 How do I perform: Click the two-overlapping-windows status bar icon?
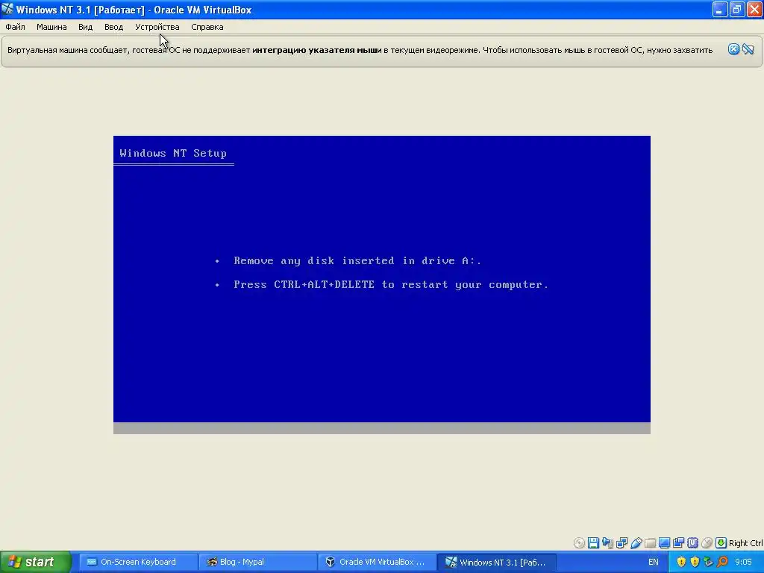678,543
